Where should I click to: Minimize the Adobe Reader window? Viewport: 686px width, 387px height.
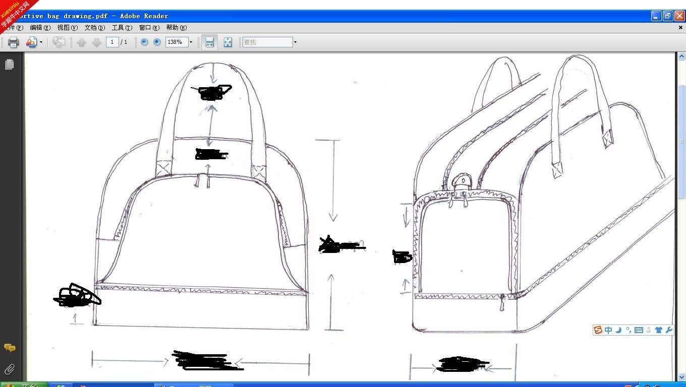(x=656, y=16)
